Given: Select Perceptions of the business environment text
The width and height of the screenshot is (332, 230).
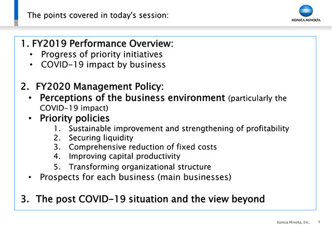Looking at the screenshot, I should click(132, 98).
